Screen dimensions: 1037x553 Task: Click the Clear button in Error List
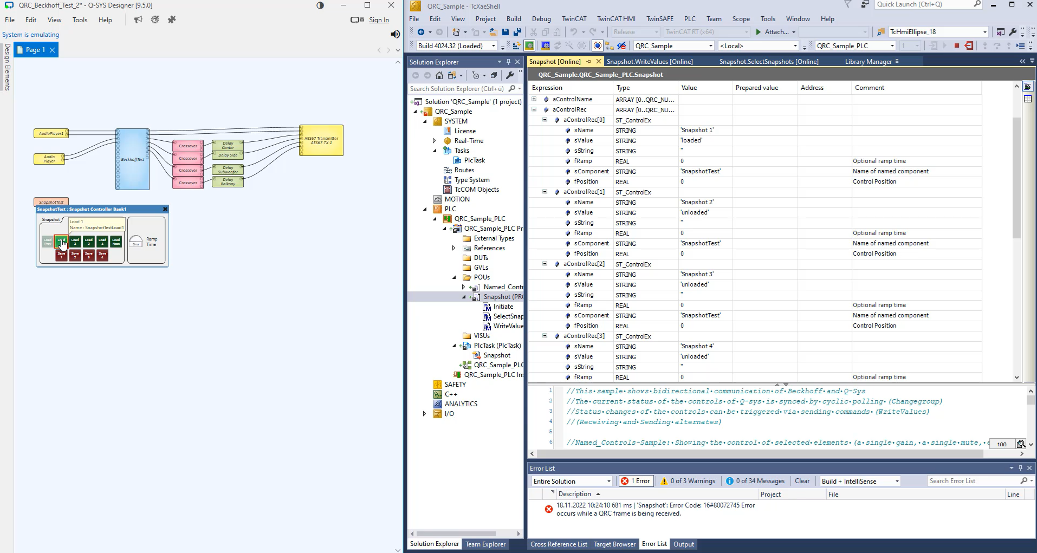[802, 481]
